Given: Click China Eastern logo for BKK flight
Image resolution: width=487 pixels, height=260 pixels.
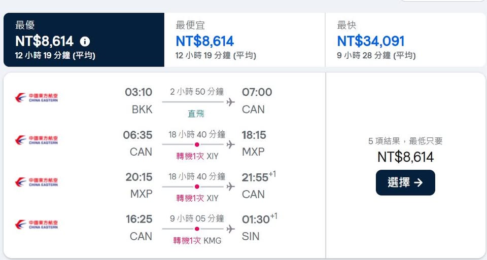Looking at the screenshot, I should [x=37, y=97].
